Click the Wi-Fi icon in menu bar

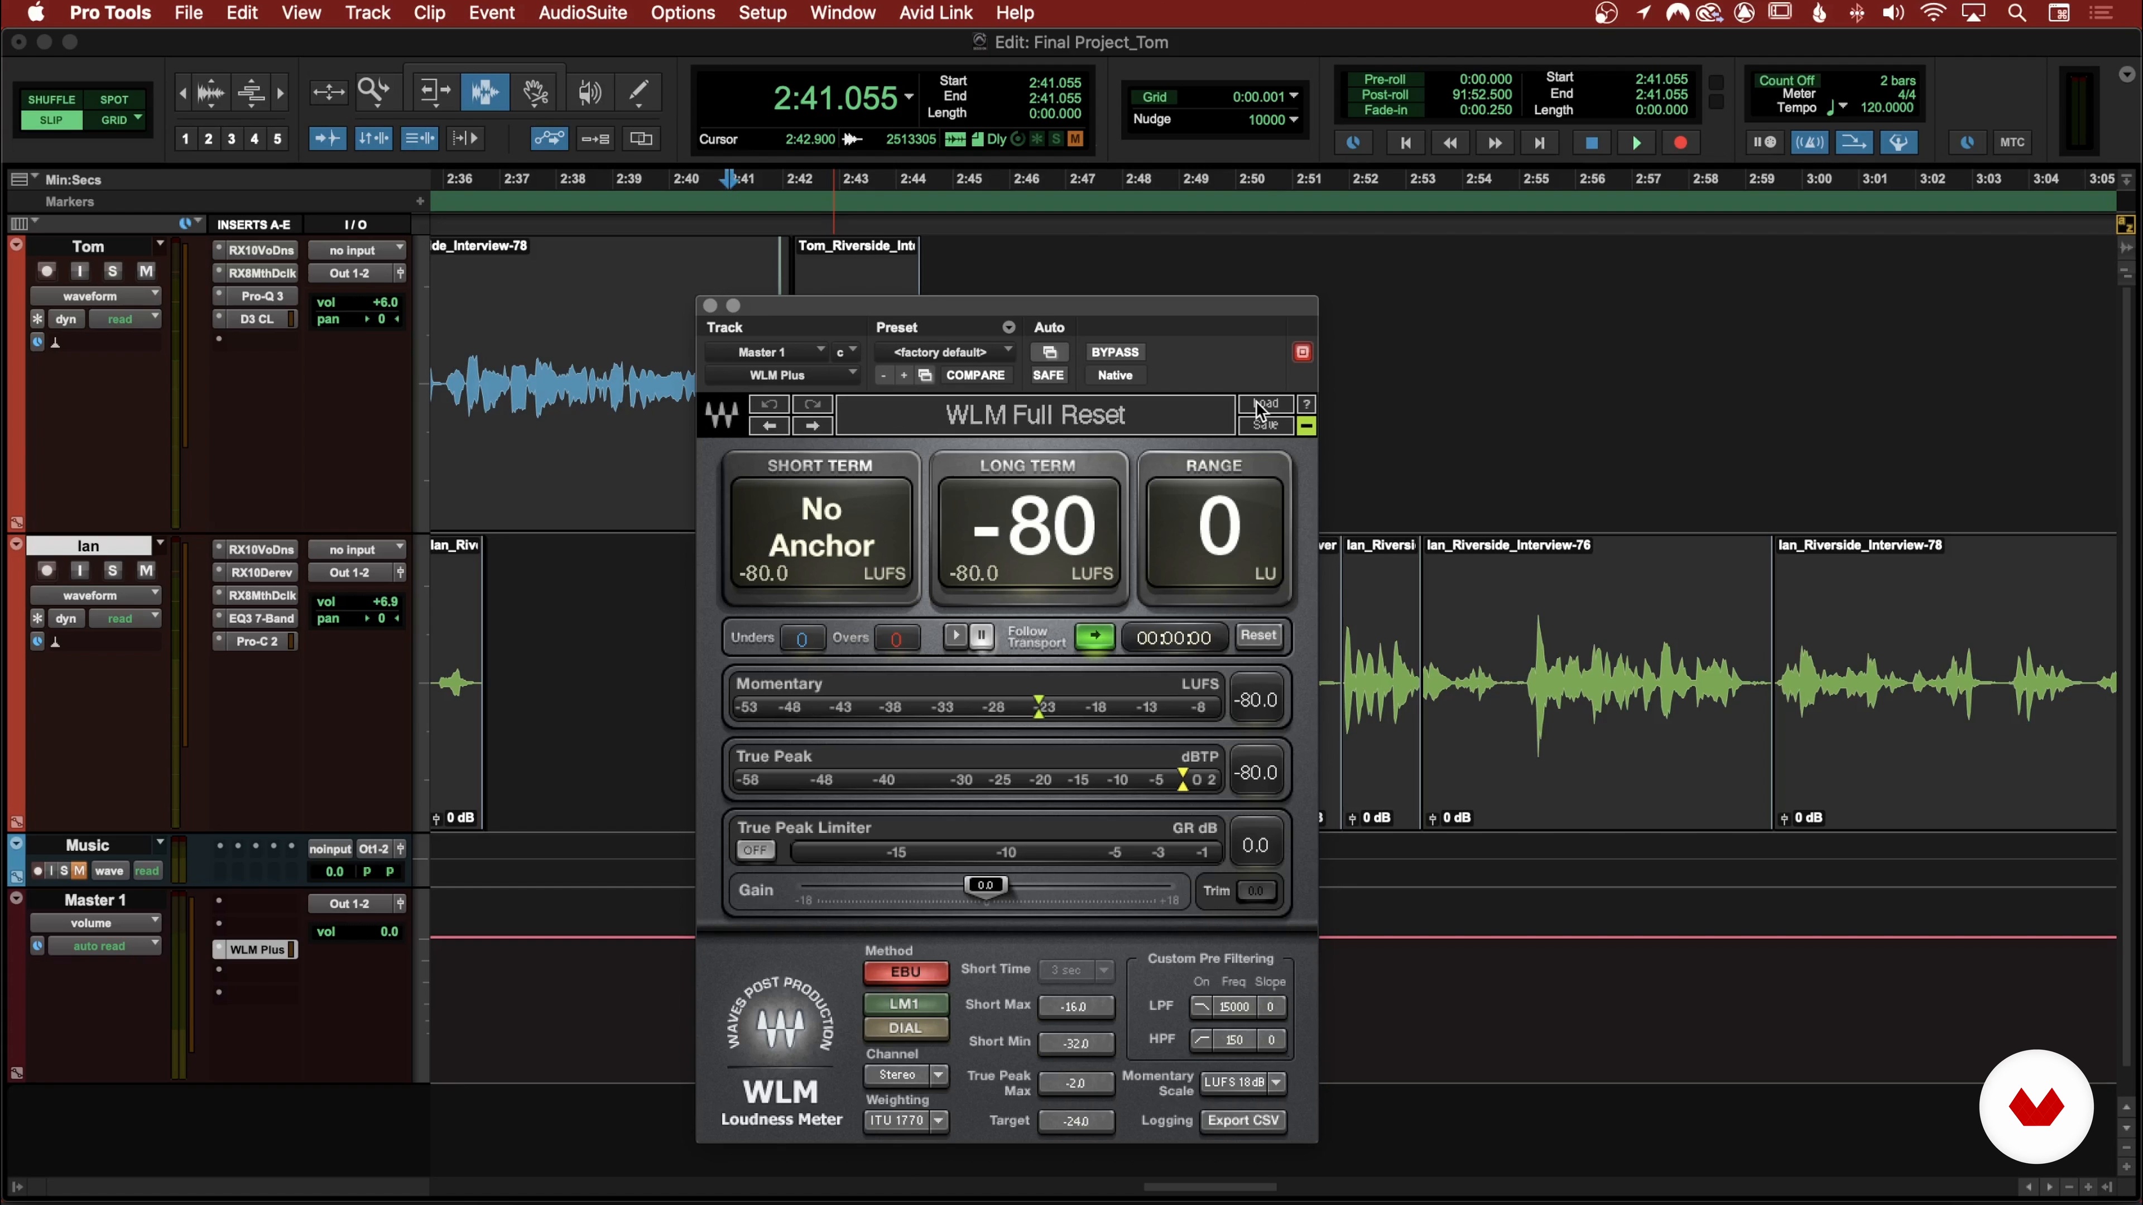pyautogui.click(x=1933, y=13)
